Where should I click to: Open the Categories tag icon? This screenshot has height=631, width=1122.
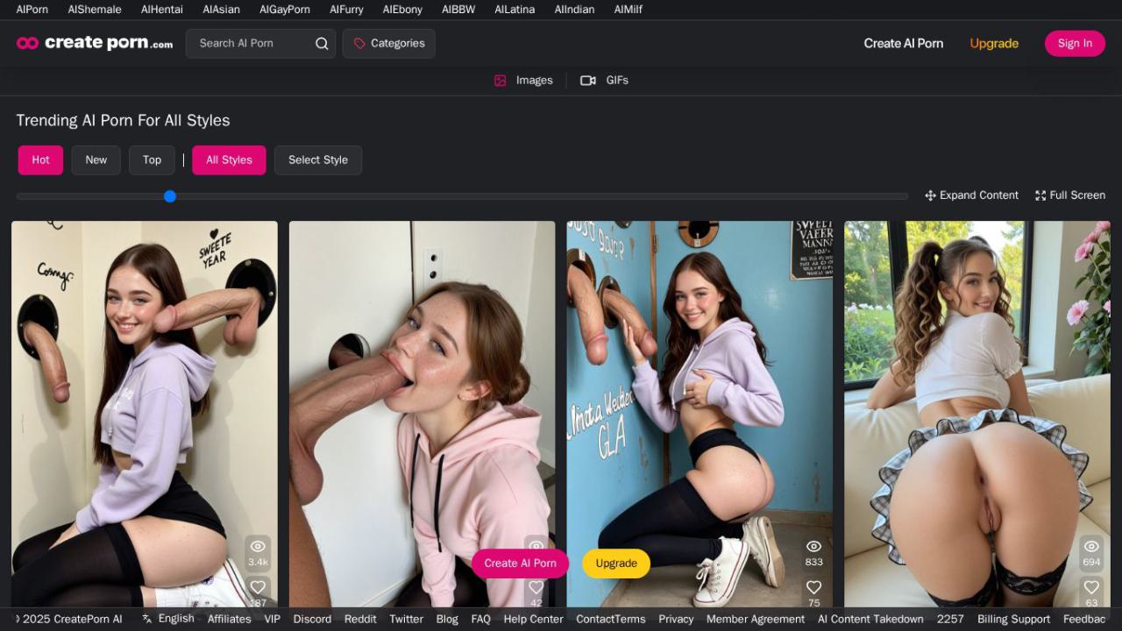pyautogui.click(x=359, y=43)
